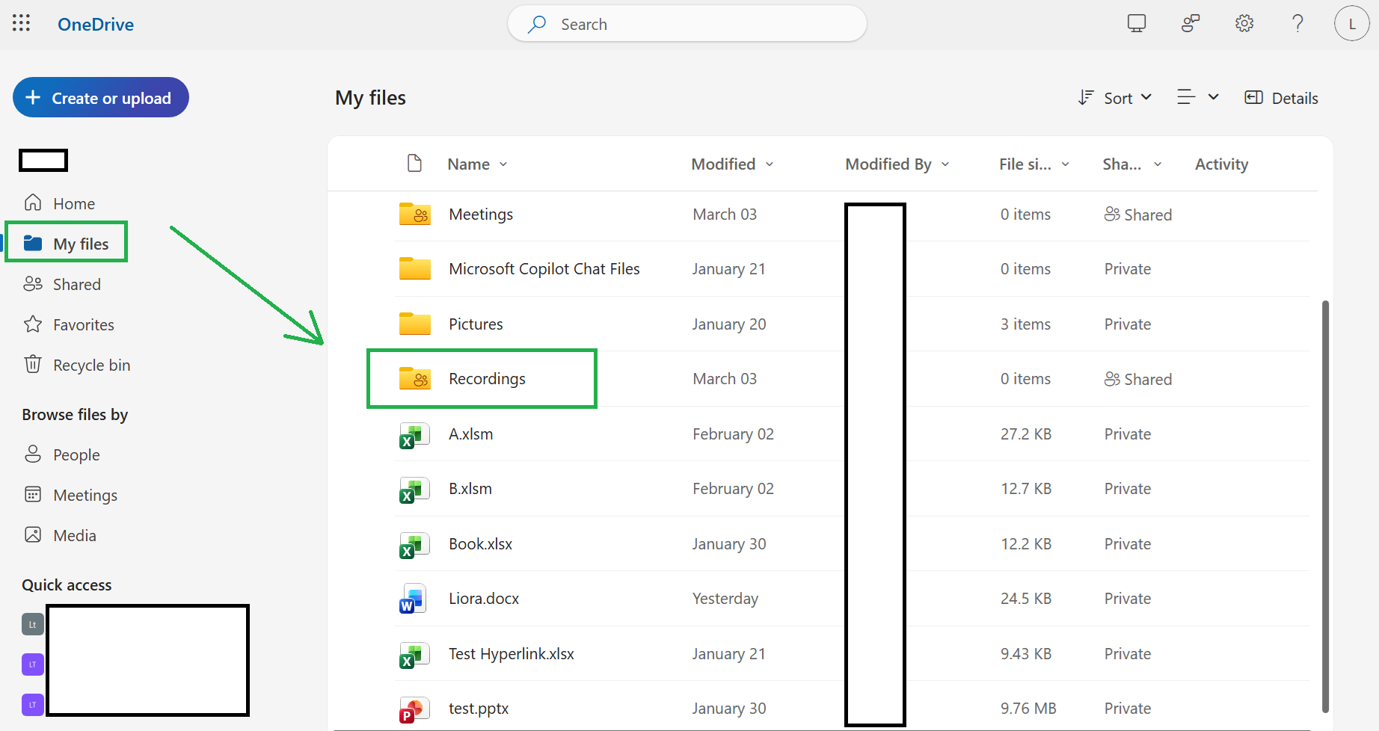Open the Recycle bin
Image resolution: width=1379 pixels, height=731 pixels.
[77, 365]
